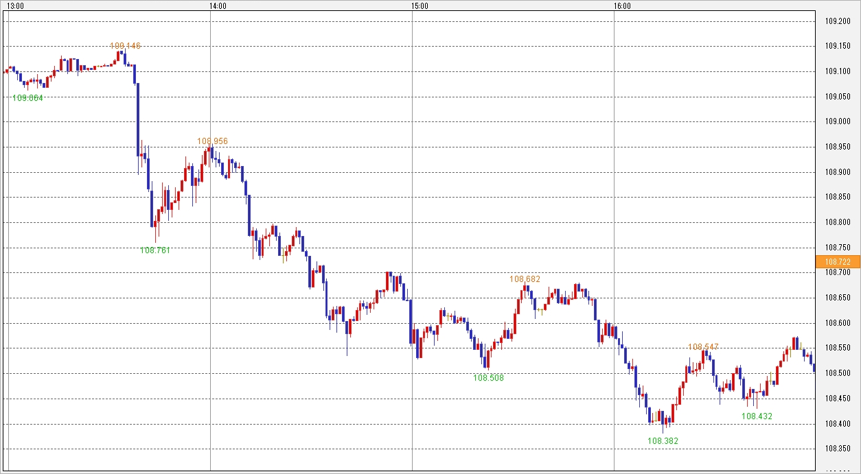Click the 109.200 price axis label
This screenshot has height=474, width=861.
[x=838, y=21]
